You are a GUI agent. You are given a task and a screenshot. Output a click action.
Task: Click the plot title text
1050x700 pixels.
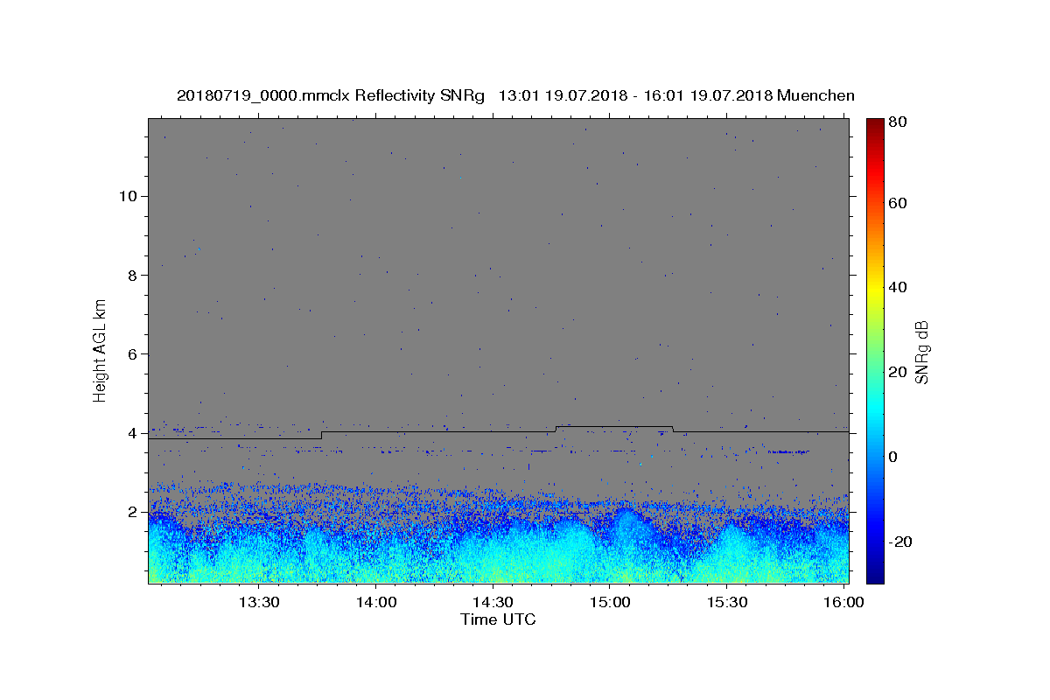[515, 95]
